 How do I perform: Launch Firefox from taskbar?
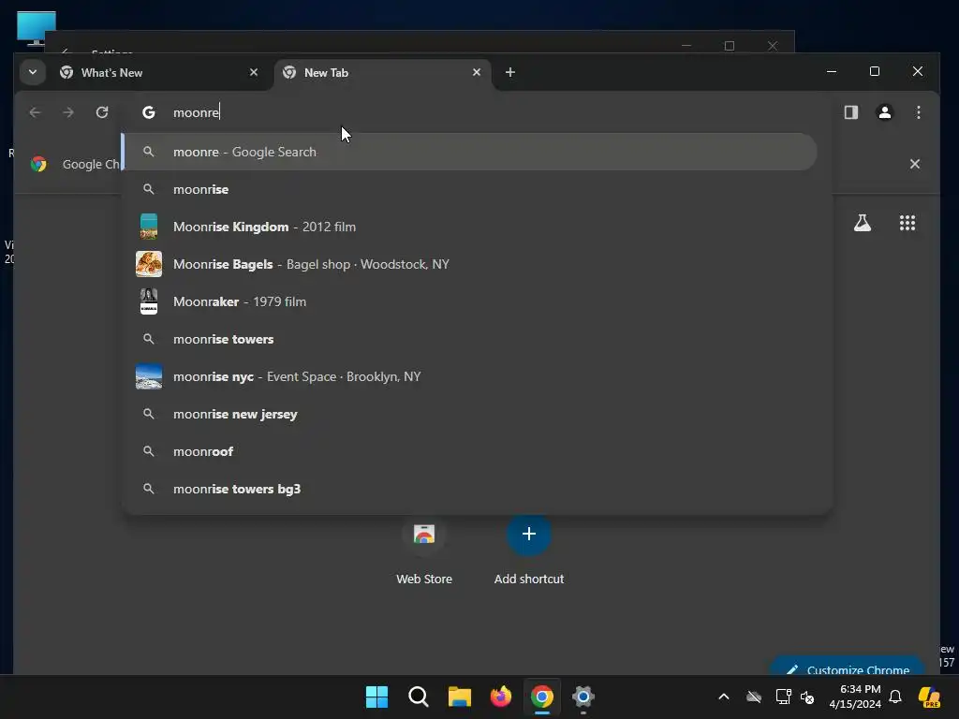coord(501,697)
